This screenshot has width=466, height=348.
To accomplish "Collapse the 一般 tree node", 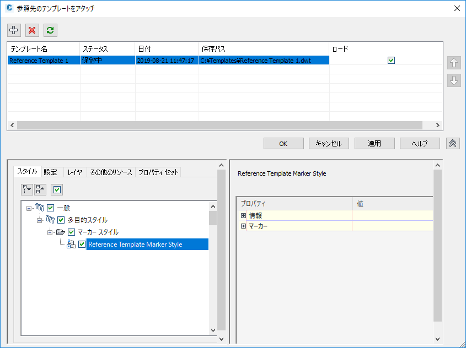I will tap(29, 208).
